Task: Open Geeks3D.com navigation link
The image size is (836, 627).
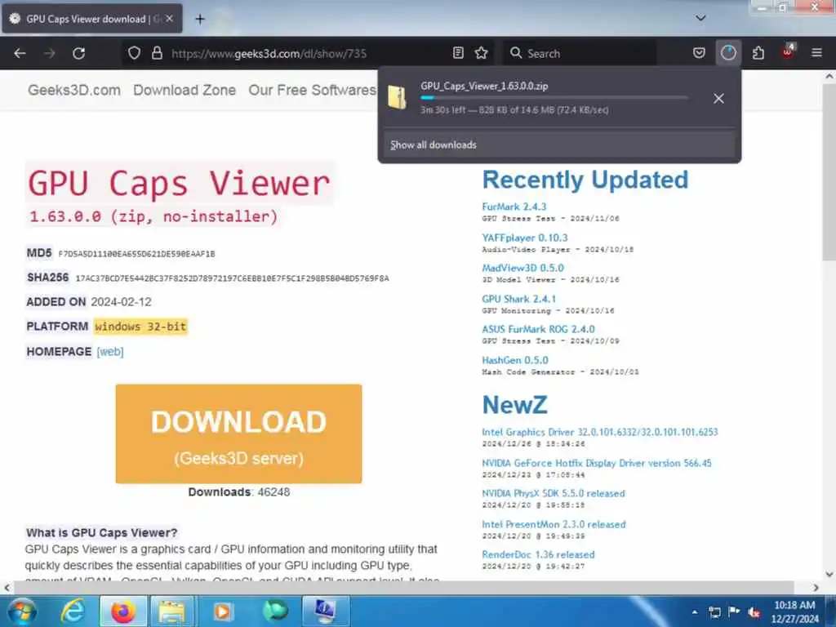Action: (74, 90)
